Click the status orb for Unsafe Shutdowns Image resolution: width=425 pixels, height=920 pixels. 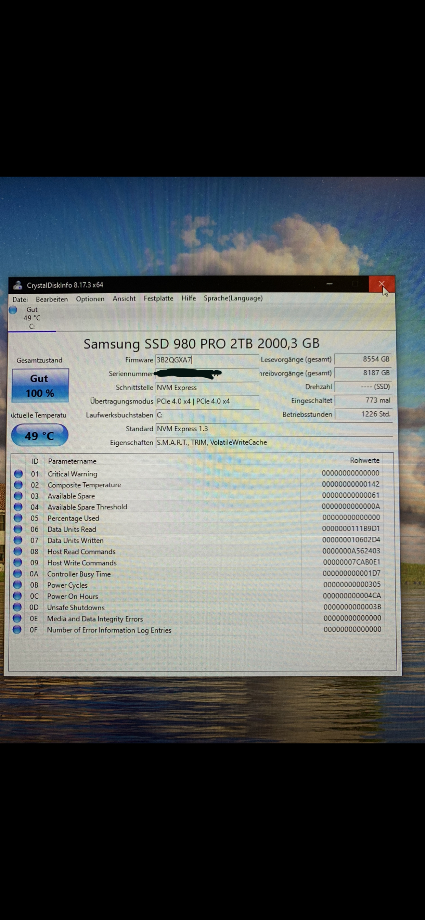(x=17, y=607)
